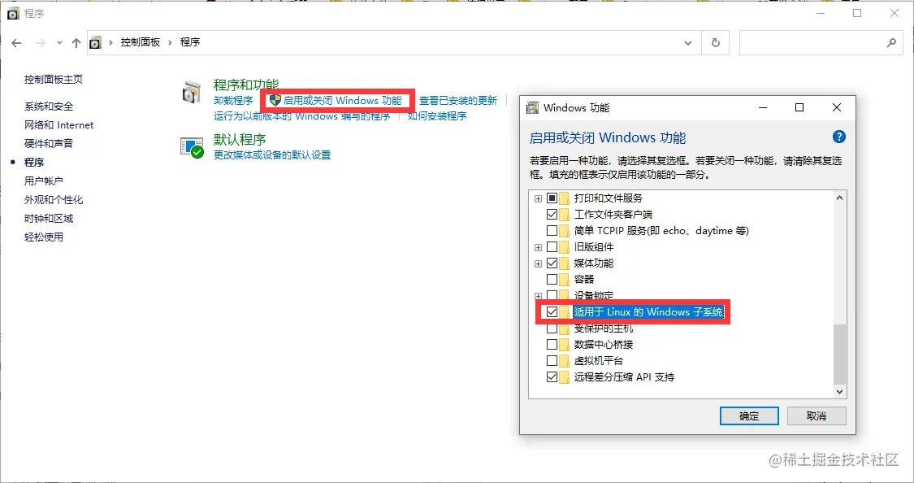Open 启用或关闭 Windows 功能 link
Image resolution: width=914 pixels, height=483 pixels.
343,100
